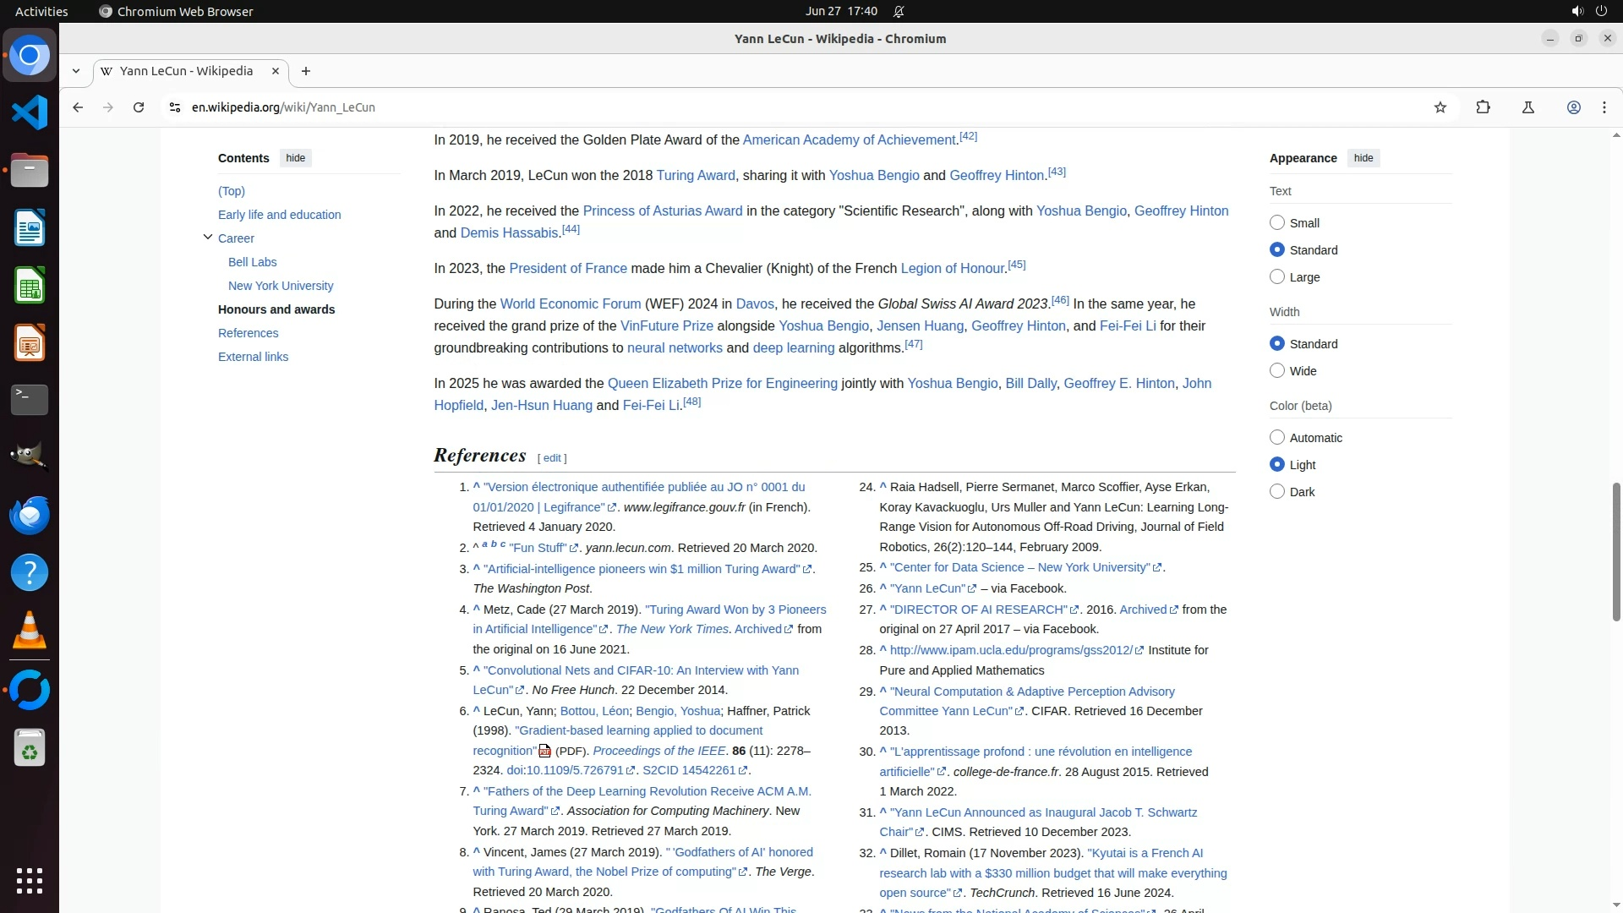Image resolution: width=1623 pixels, height=913 pixels.
Task: Open the Activities overview
Action: 41,11
